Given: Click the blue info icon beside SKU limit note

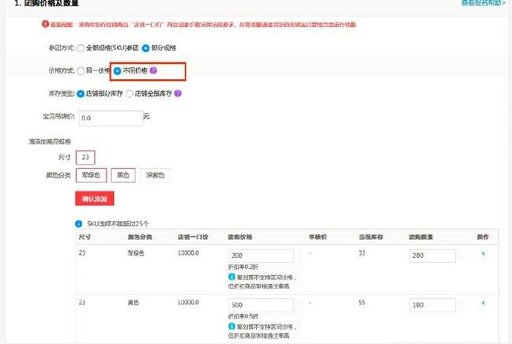Looking at the screenshot, I should pos(79,223).
